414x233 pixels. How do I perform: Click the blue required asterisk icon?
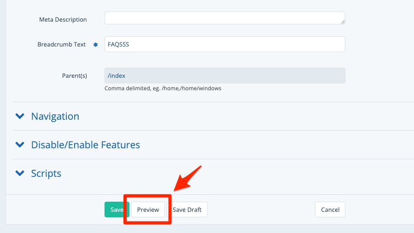(96, 45)
